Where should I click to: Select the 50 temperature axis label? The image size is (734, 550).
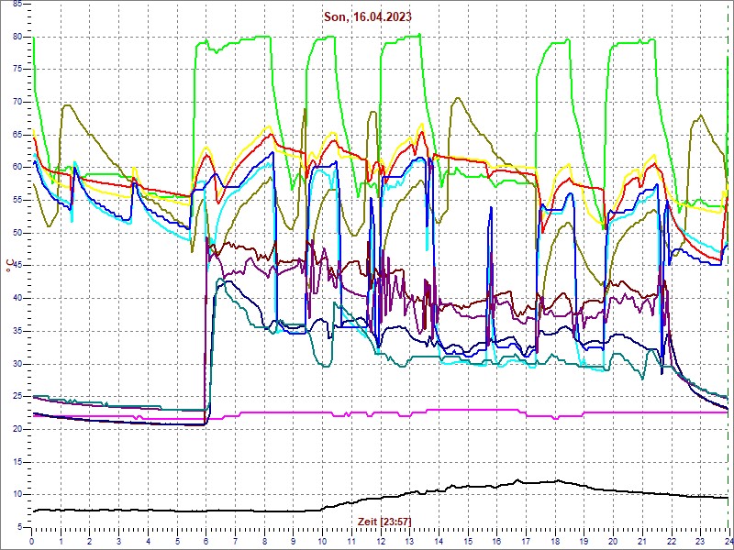pos(17,233)
